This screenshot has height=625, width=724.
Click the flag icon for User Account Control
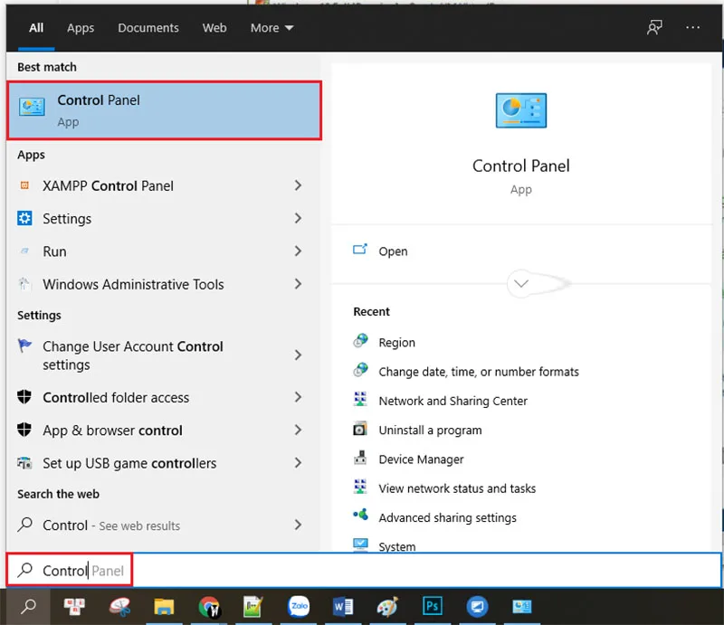24,346
